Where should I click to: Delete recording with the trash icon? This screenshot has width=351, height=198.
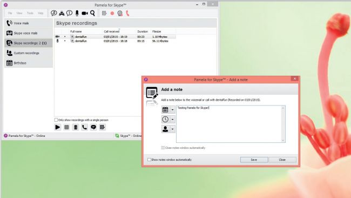coord(76,127)
